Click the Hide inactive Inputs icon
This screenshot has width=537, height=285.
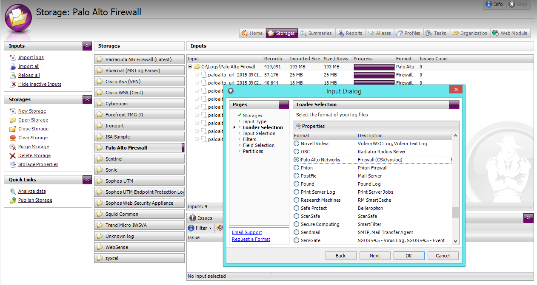[13, 84]
